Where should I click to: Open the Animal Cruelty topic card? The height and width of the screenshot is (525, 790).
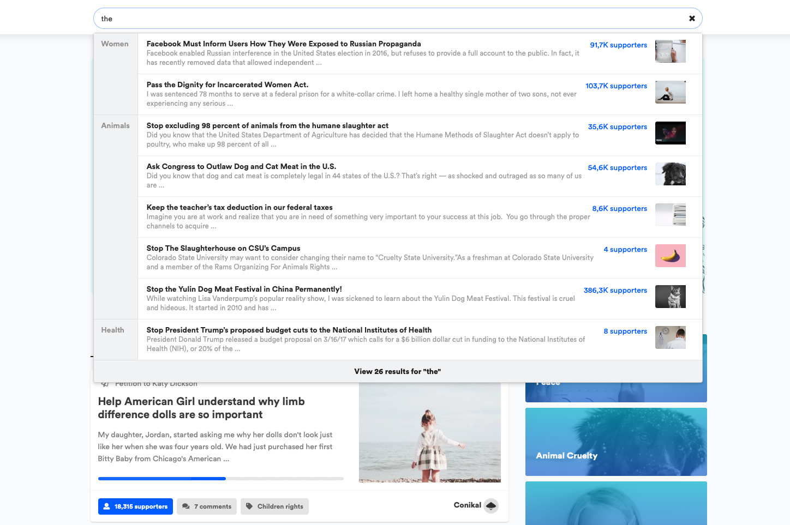tap(615, 442)
